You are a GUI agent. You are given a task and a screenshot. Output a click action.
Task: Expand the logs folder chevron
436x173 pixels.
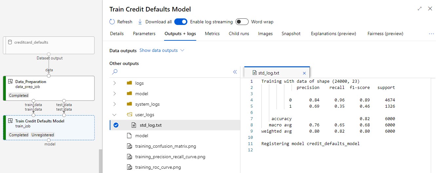[x=114, y=83]
